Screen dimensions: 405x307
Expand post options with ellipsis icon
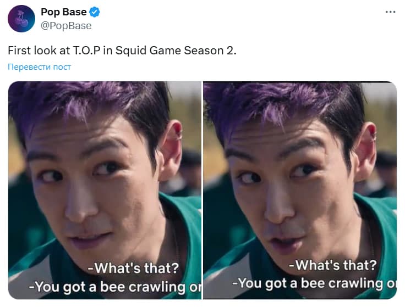pos(390,12)
